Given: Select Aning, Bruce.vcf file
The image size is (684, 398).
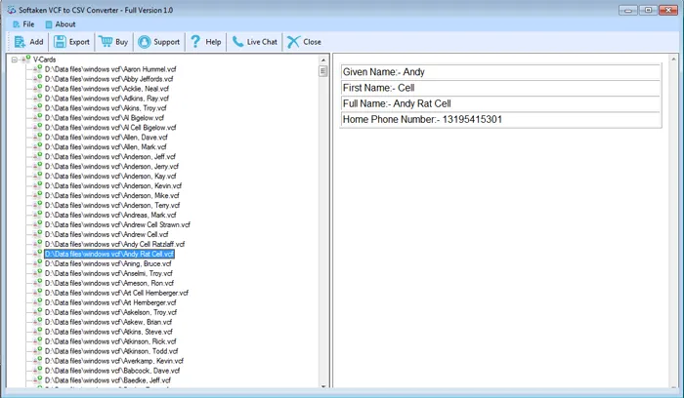Looking at the screenshot, I should (108, 263).
